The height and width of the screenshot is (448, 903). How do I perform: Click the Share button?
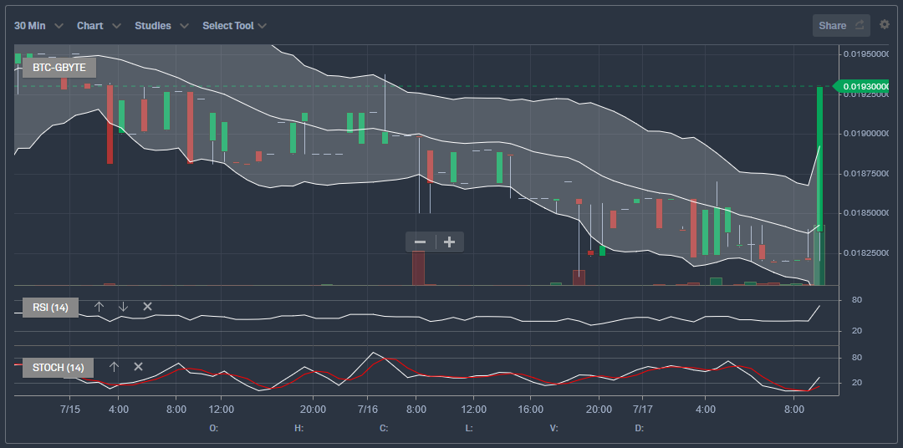click(841, 25)
